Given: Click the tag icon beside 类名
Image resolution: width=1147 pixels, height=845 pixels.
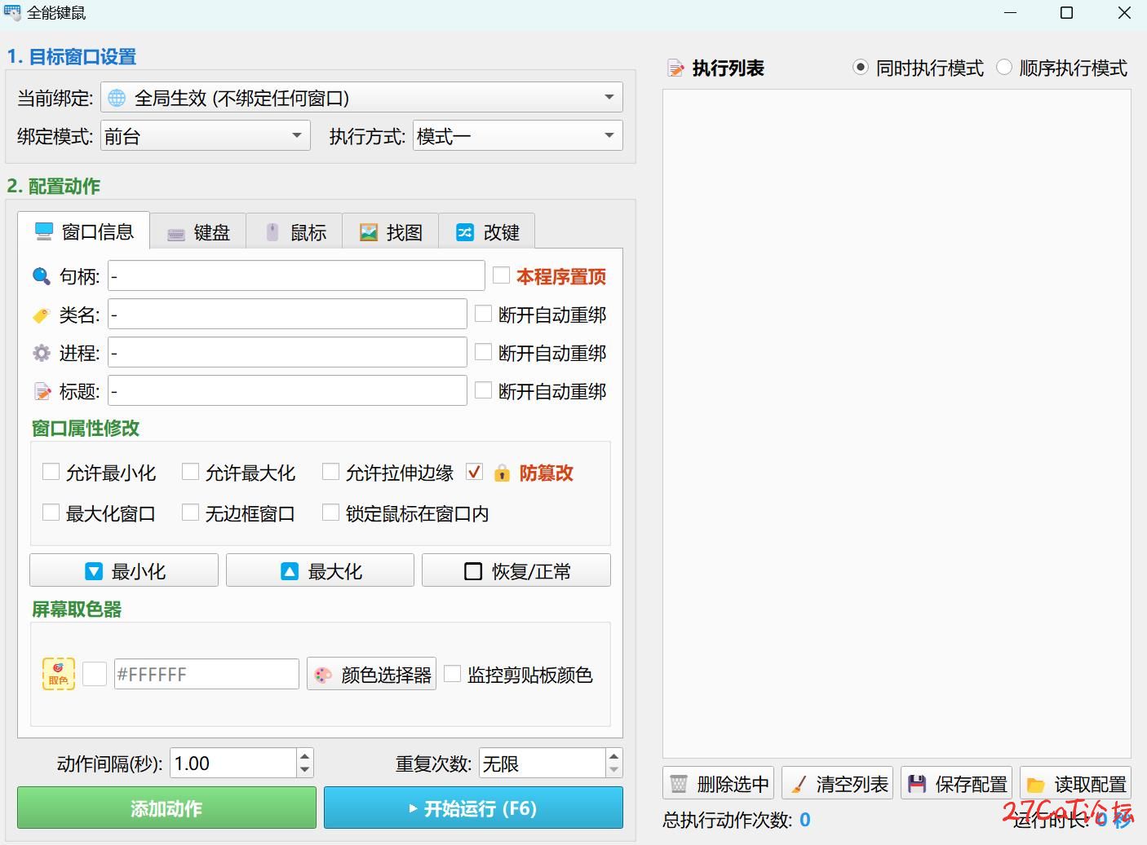Looking at the screenshot, I should pos(41,315).
